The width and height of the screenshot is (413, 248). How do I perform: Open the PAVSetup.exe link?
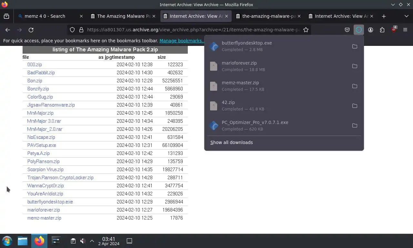tap(42, 145)
